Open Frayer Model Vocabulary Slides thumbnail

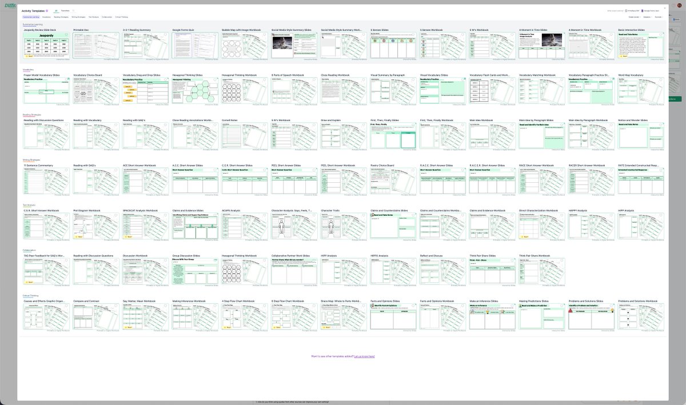46,90
